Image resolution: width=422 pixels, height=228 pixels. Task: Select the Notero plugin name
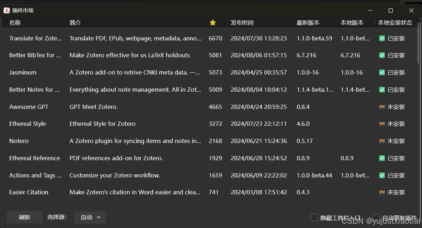19,141
